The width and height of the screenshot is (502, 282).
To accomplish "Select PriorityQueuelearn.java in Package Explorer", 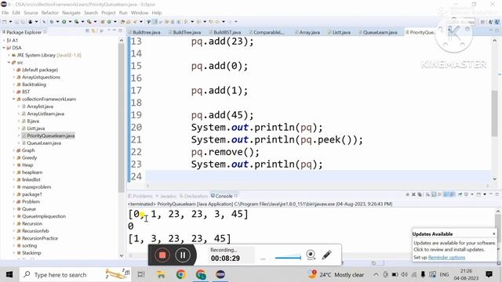I will [50, 136].
